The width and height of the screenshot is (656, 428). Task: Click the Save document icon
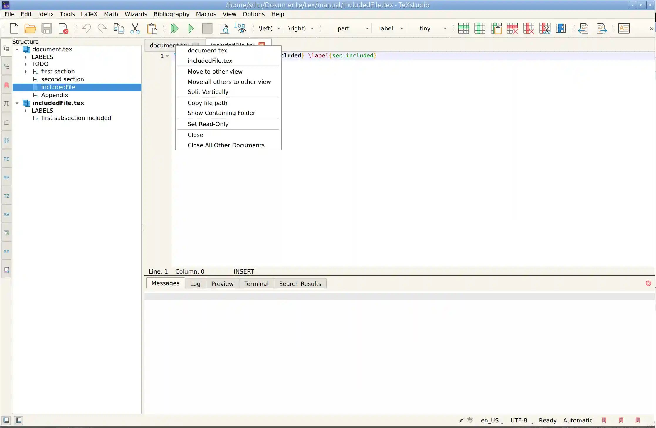point(46,28)
